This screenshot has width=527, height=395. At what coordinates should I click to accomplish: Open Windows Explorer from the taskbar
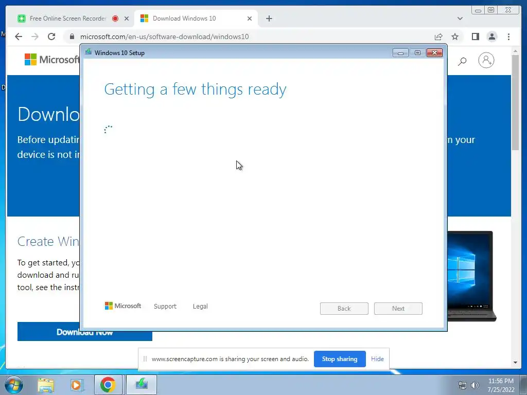tap(46, 385)
